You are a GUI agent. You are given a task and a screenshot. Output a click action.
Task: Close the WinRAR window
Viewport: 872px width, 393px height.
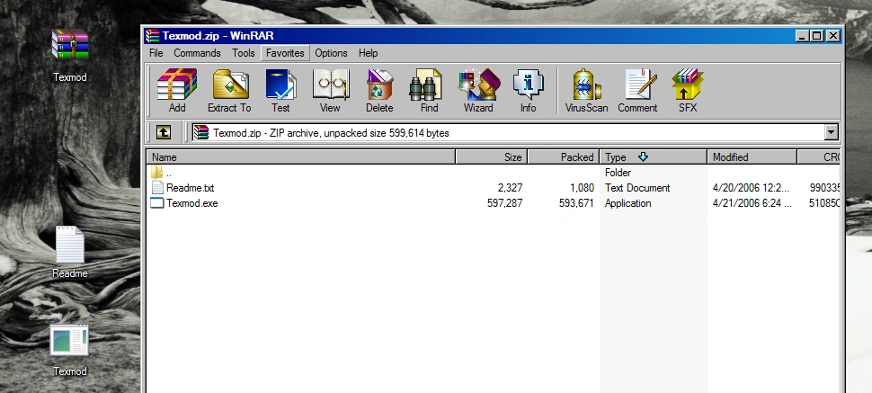coord(833,36)
